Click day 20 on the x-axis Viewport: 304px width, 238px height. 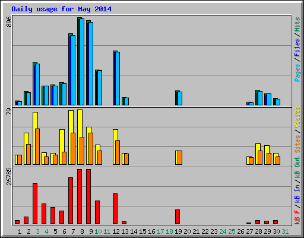tap(187, 231)
